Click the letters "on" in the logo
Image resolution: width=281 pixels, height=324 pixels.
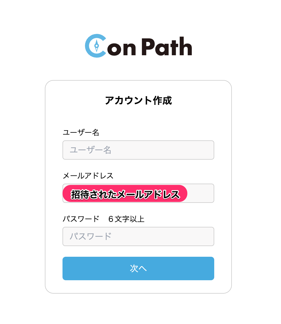[122, 49]
